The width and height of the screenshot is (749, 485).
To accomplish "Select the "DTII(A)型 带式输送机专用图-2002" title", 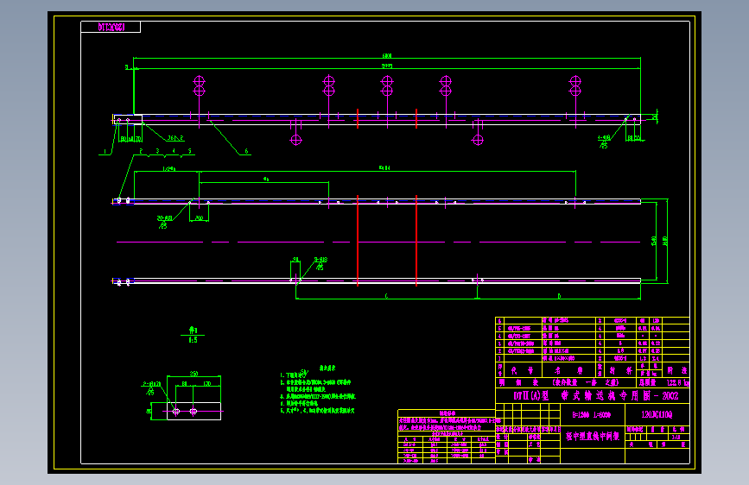I will [x=595, y=396].
